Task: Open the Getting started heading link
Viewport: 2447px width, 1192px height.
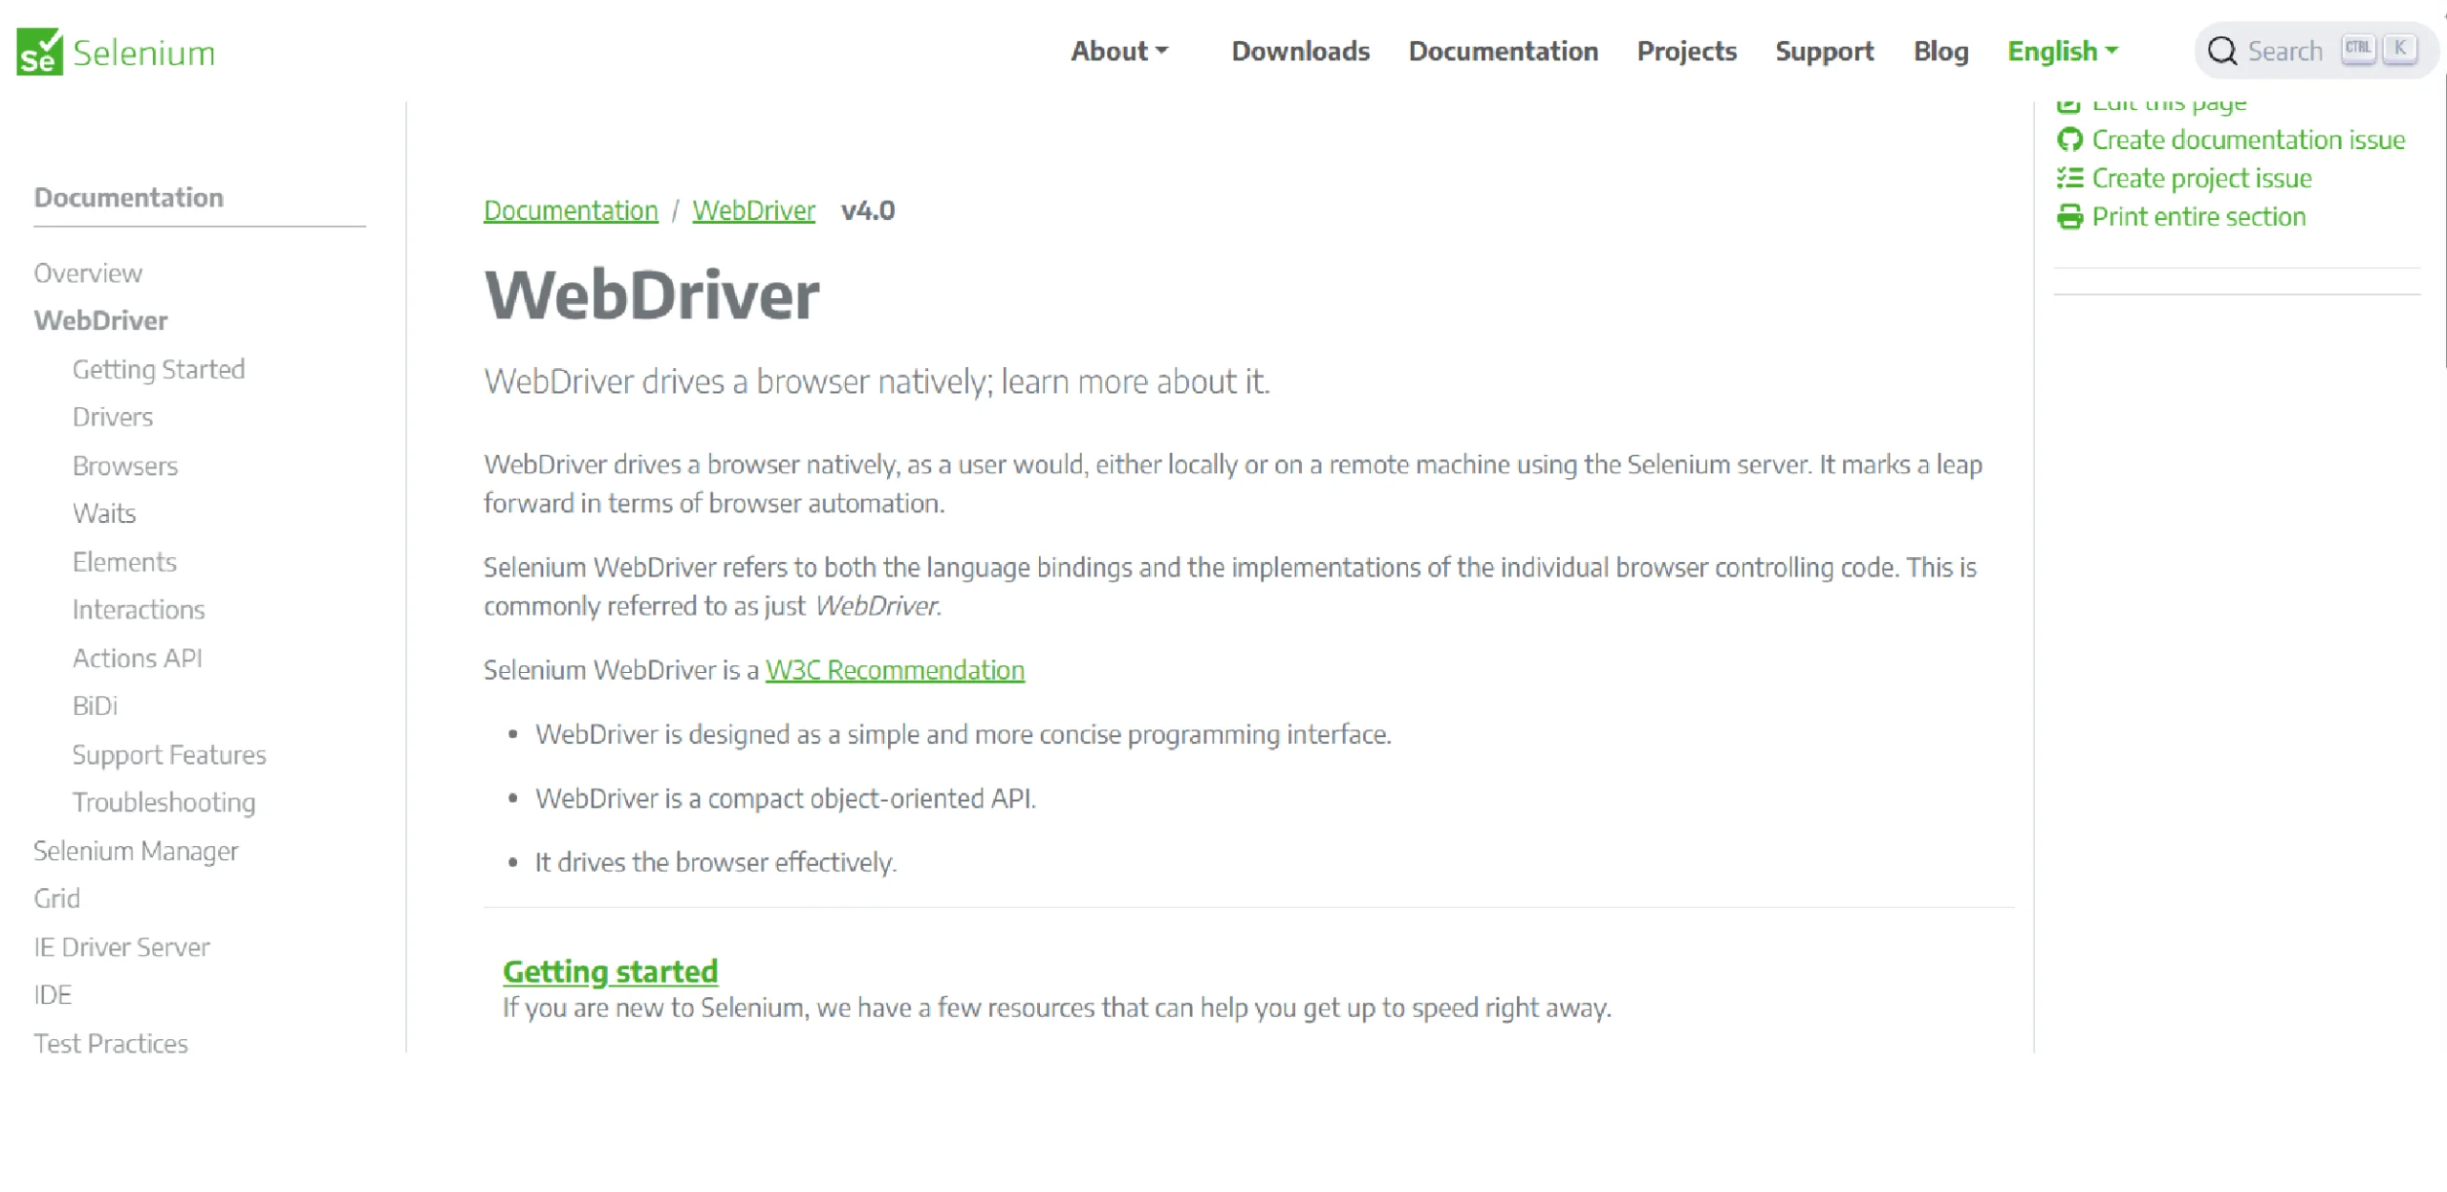Action: point(610,971)
